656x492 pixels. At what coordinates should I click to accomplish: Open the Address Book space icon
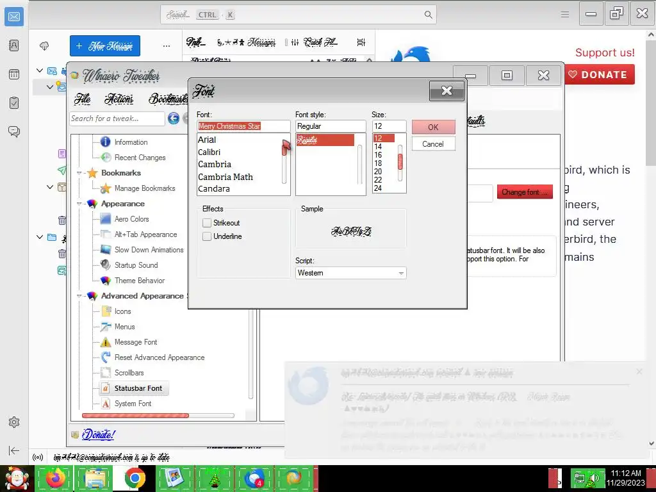14,45
